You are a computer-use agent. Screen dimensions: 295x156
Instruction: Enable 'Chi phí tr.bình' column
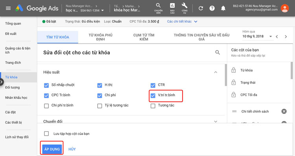click(46, 106)
